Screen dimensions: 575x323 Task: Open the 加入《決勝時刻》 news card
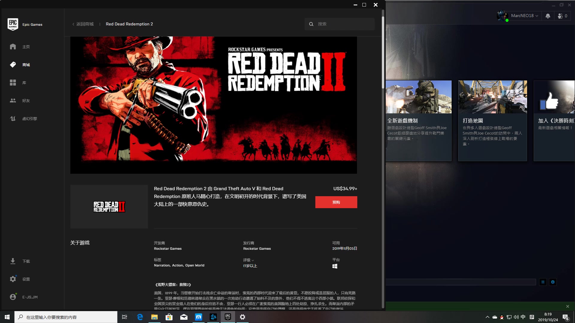[554, 121]
